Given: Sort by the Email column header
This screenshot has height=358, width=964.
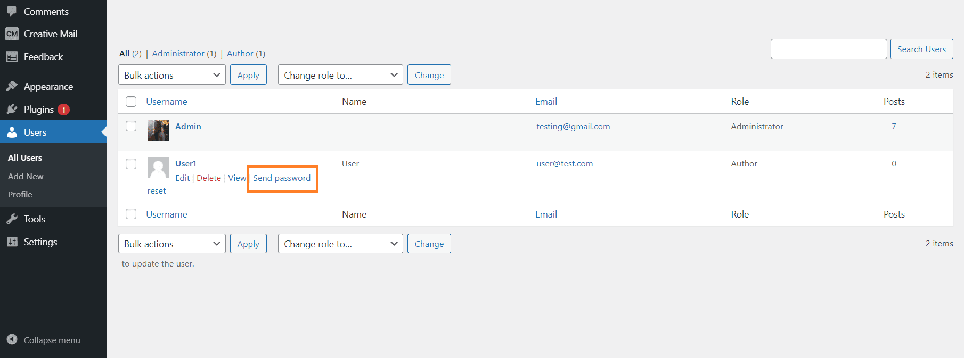Looking at the screenshot, I should point(546,102).
